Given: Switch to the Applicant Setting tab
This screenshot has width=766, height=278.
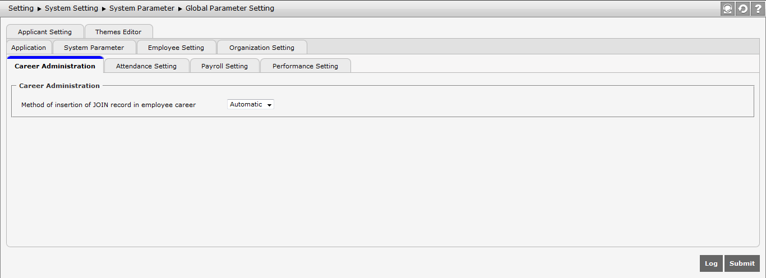Looking at the screenshot, I should 45,32.
